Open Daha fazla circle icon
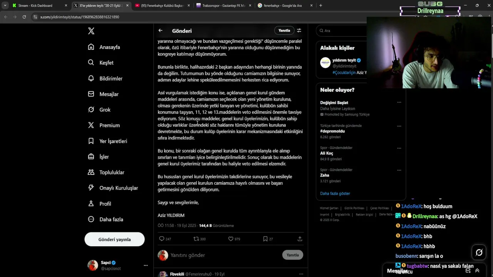 click(x=91, y=219)
